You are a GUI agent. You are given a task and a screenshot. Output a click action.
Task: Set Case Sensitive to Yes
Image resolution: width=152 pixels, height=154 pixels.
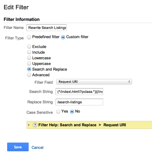point(58,112)
